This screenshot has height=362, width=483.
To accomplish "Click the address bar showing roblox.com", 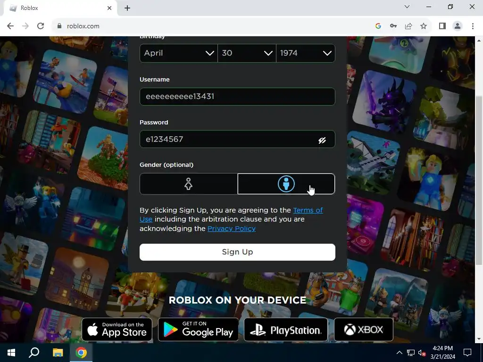I will coord(213,26).
